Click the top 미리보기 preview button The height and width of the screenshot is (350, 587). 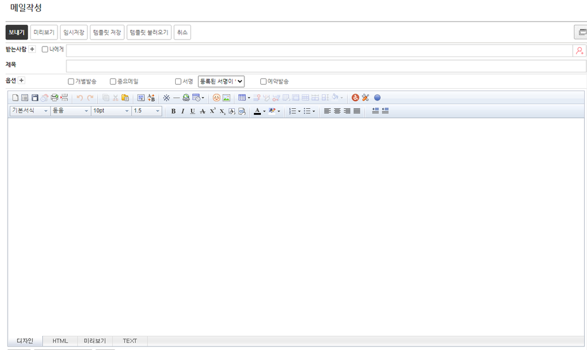[44, 32]
